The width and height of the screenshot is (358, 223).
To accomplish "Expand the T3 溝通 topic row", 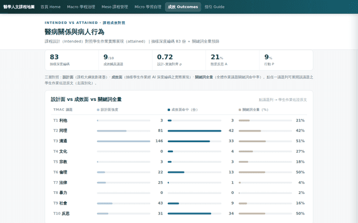I will point(179,141).
